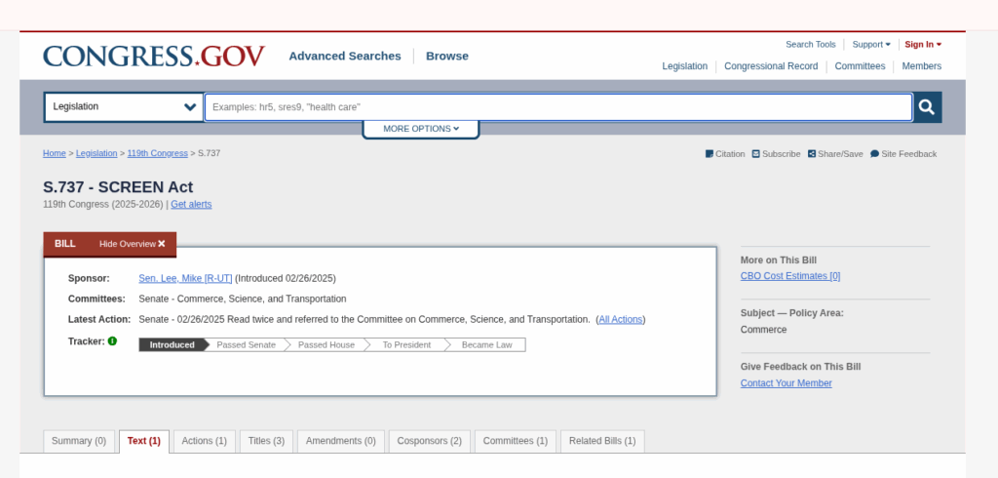Click the Congress.gov logo
This screenshot has width=998, height=478.
[x=154, y=56]
